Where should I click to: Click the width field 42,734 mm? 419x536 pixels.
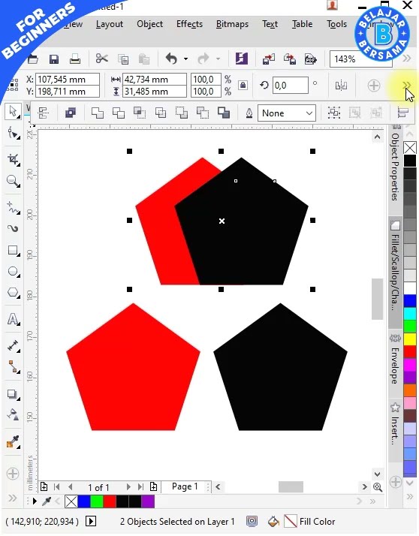click(x=155, y=80)
